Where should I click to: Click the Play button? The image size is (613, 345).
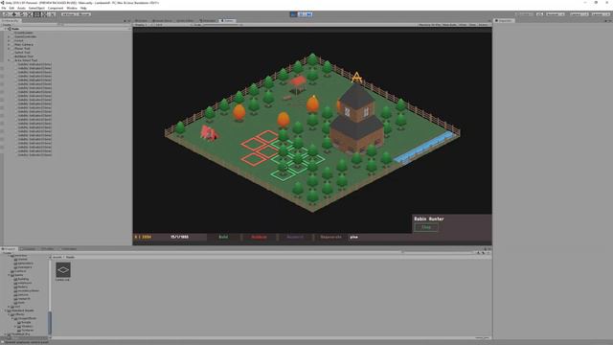pos(294,14)
